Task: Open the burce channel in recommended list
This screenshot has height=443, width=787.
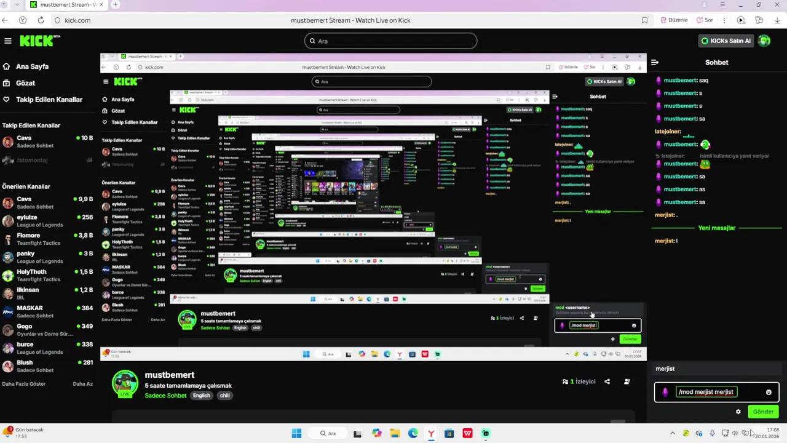Action: click(48, 348)
